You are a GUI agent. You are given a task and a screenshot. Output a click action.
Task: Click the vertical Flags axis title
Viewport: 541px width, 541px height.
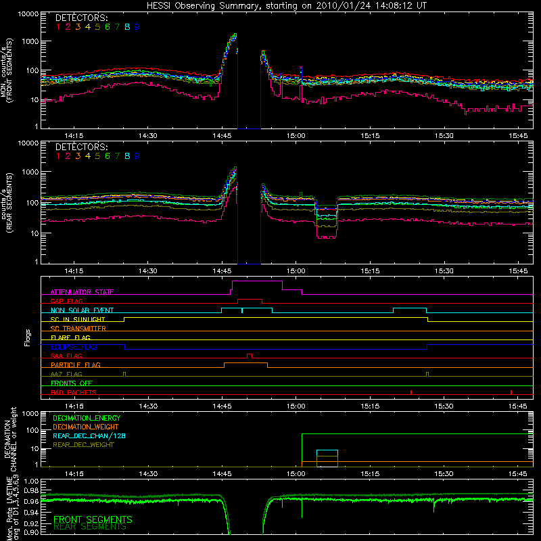[x=28, y=337]
